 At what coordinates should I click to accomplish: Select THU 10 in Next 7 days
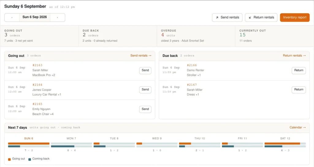(200, 139)
